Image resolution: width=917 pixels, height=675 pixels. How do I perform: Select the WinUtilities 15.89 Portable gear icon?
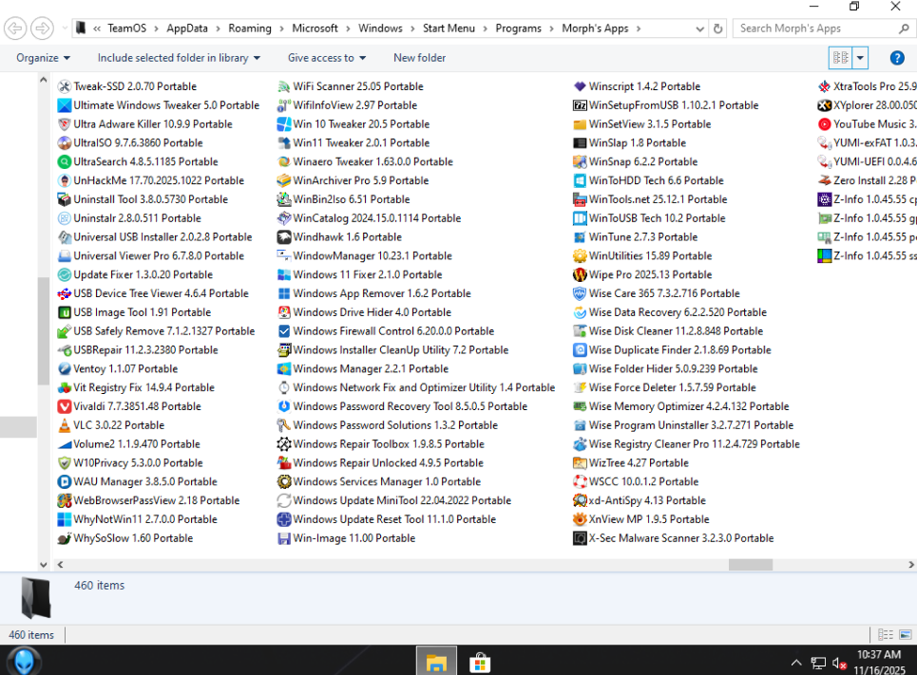pos(580,256)
